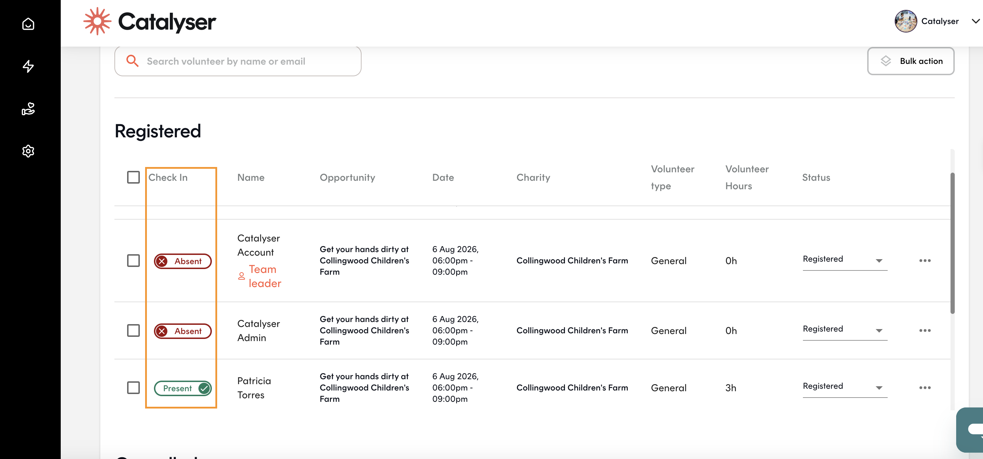This screenshot has height=459, width=983.
Task: Click the Catalyser sunburst logo
Action: [97, 22]
